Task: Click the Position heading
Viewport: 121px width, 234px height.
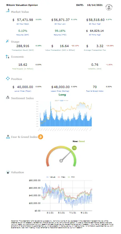Action: [x=16, y=79]
